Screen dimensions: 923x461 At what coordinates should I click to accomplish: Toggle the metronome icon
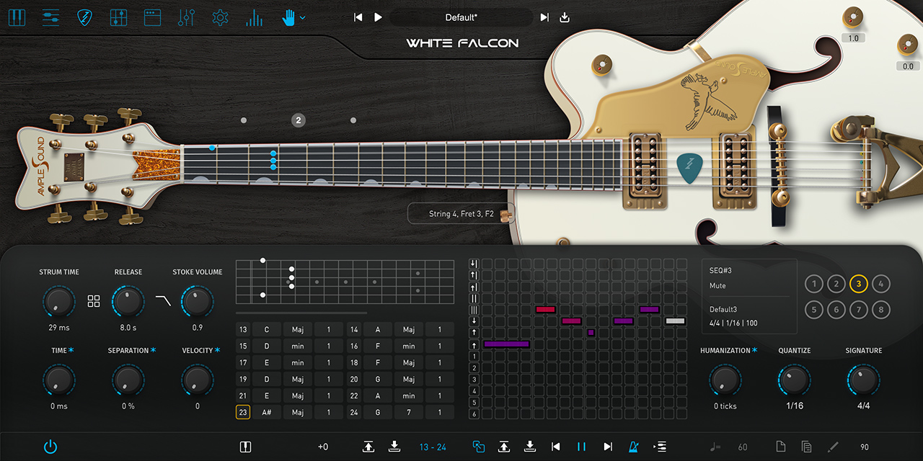[x=632, y=447]
